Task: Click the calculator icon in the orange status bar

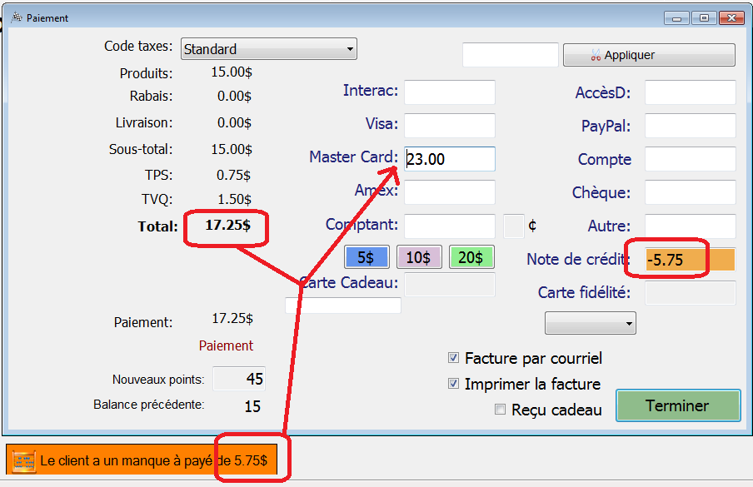Action: point(24,460)
